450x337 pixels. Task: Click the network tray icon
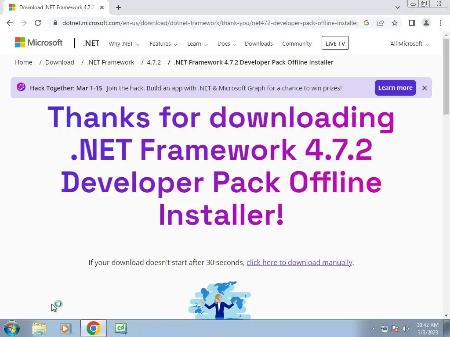384,329
